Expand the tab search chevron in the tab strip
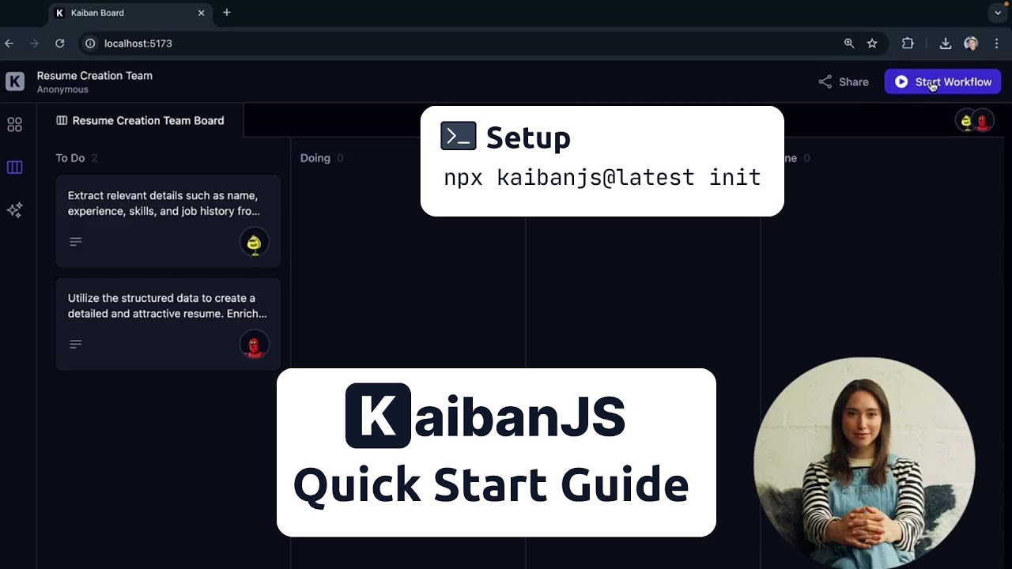This screenshot has width=1012, height=569. pyautogui.click(x=998, y=13)
